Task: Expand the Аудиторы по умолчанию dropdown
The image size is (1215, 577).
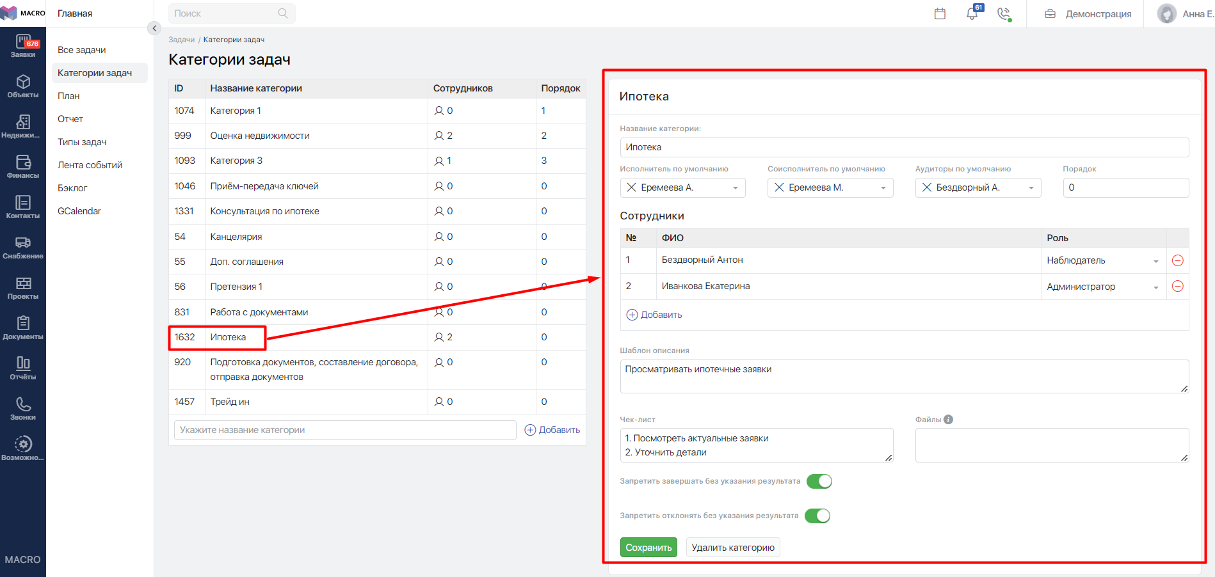Action: (1031, 187)
